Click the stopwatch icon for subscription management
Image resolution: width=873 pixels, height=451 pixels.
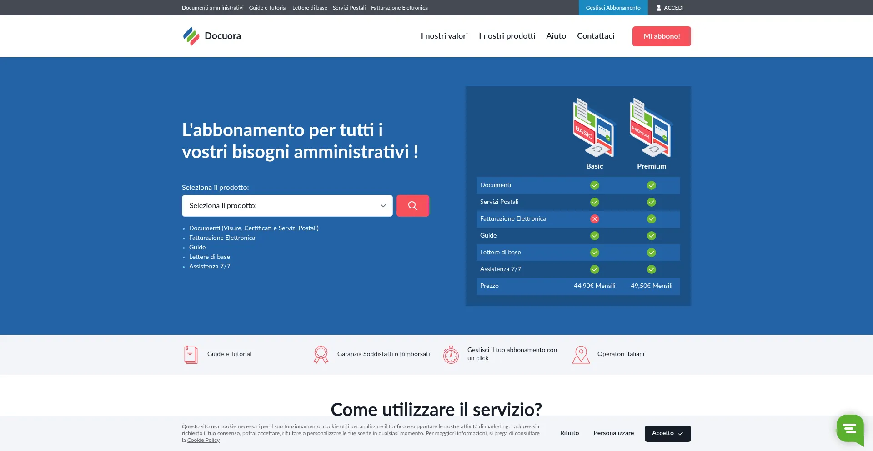(x=451, y=354)
